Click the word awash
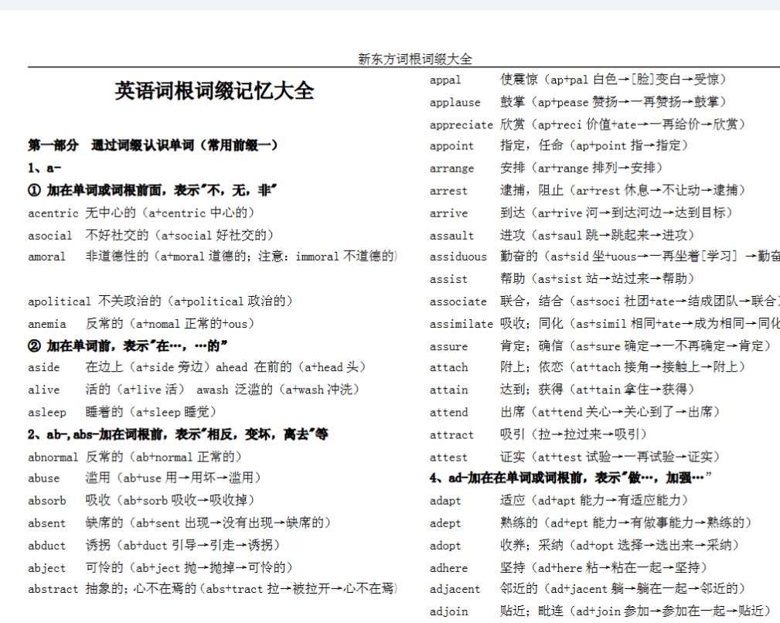The width and height of the screenshot is (780, 623). [x=213, y=390]
